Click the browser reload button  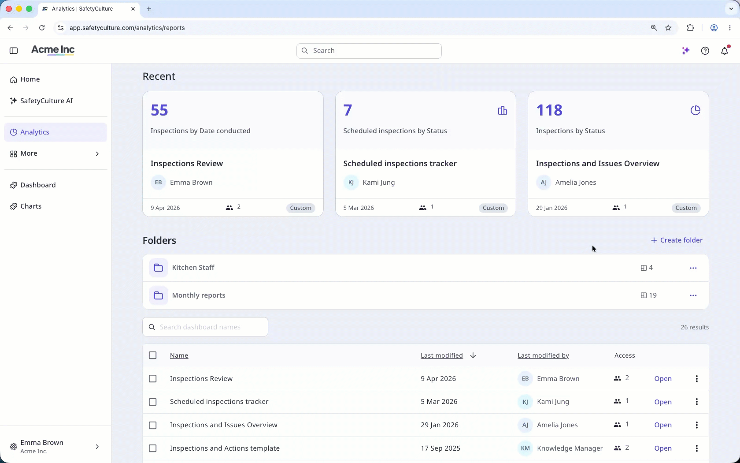pyautogui.click(x=42, y=28)
